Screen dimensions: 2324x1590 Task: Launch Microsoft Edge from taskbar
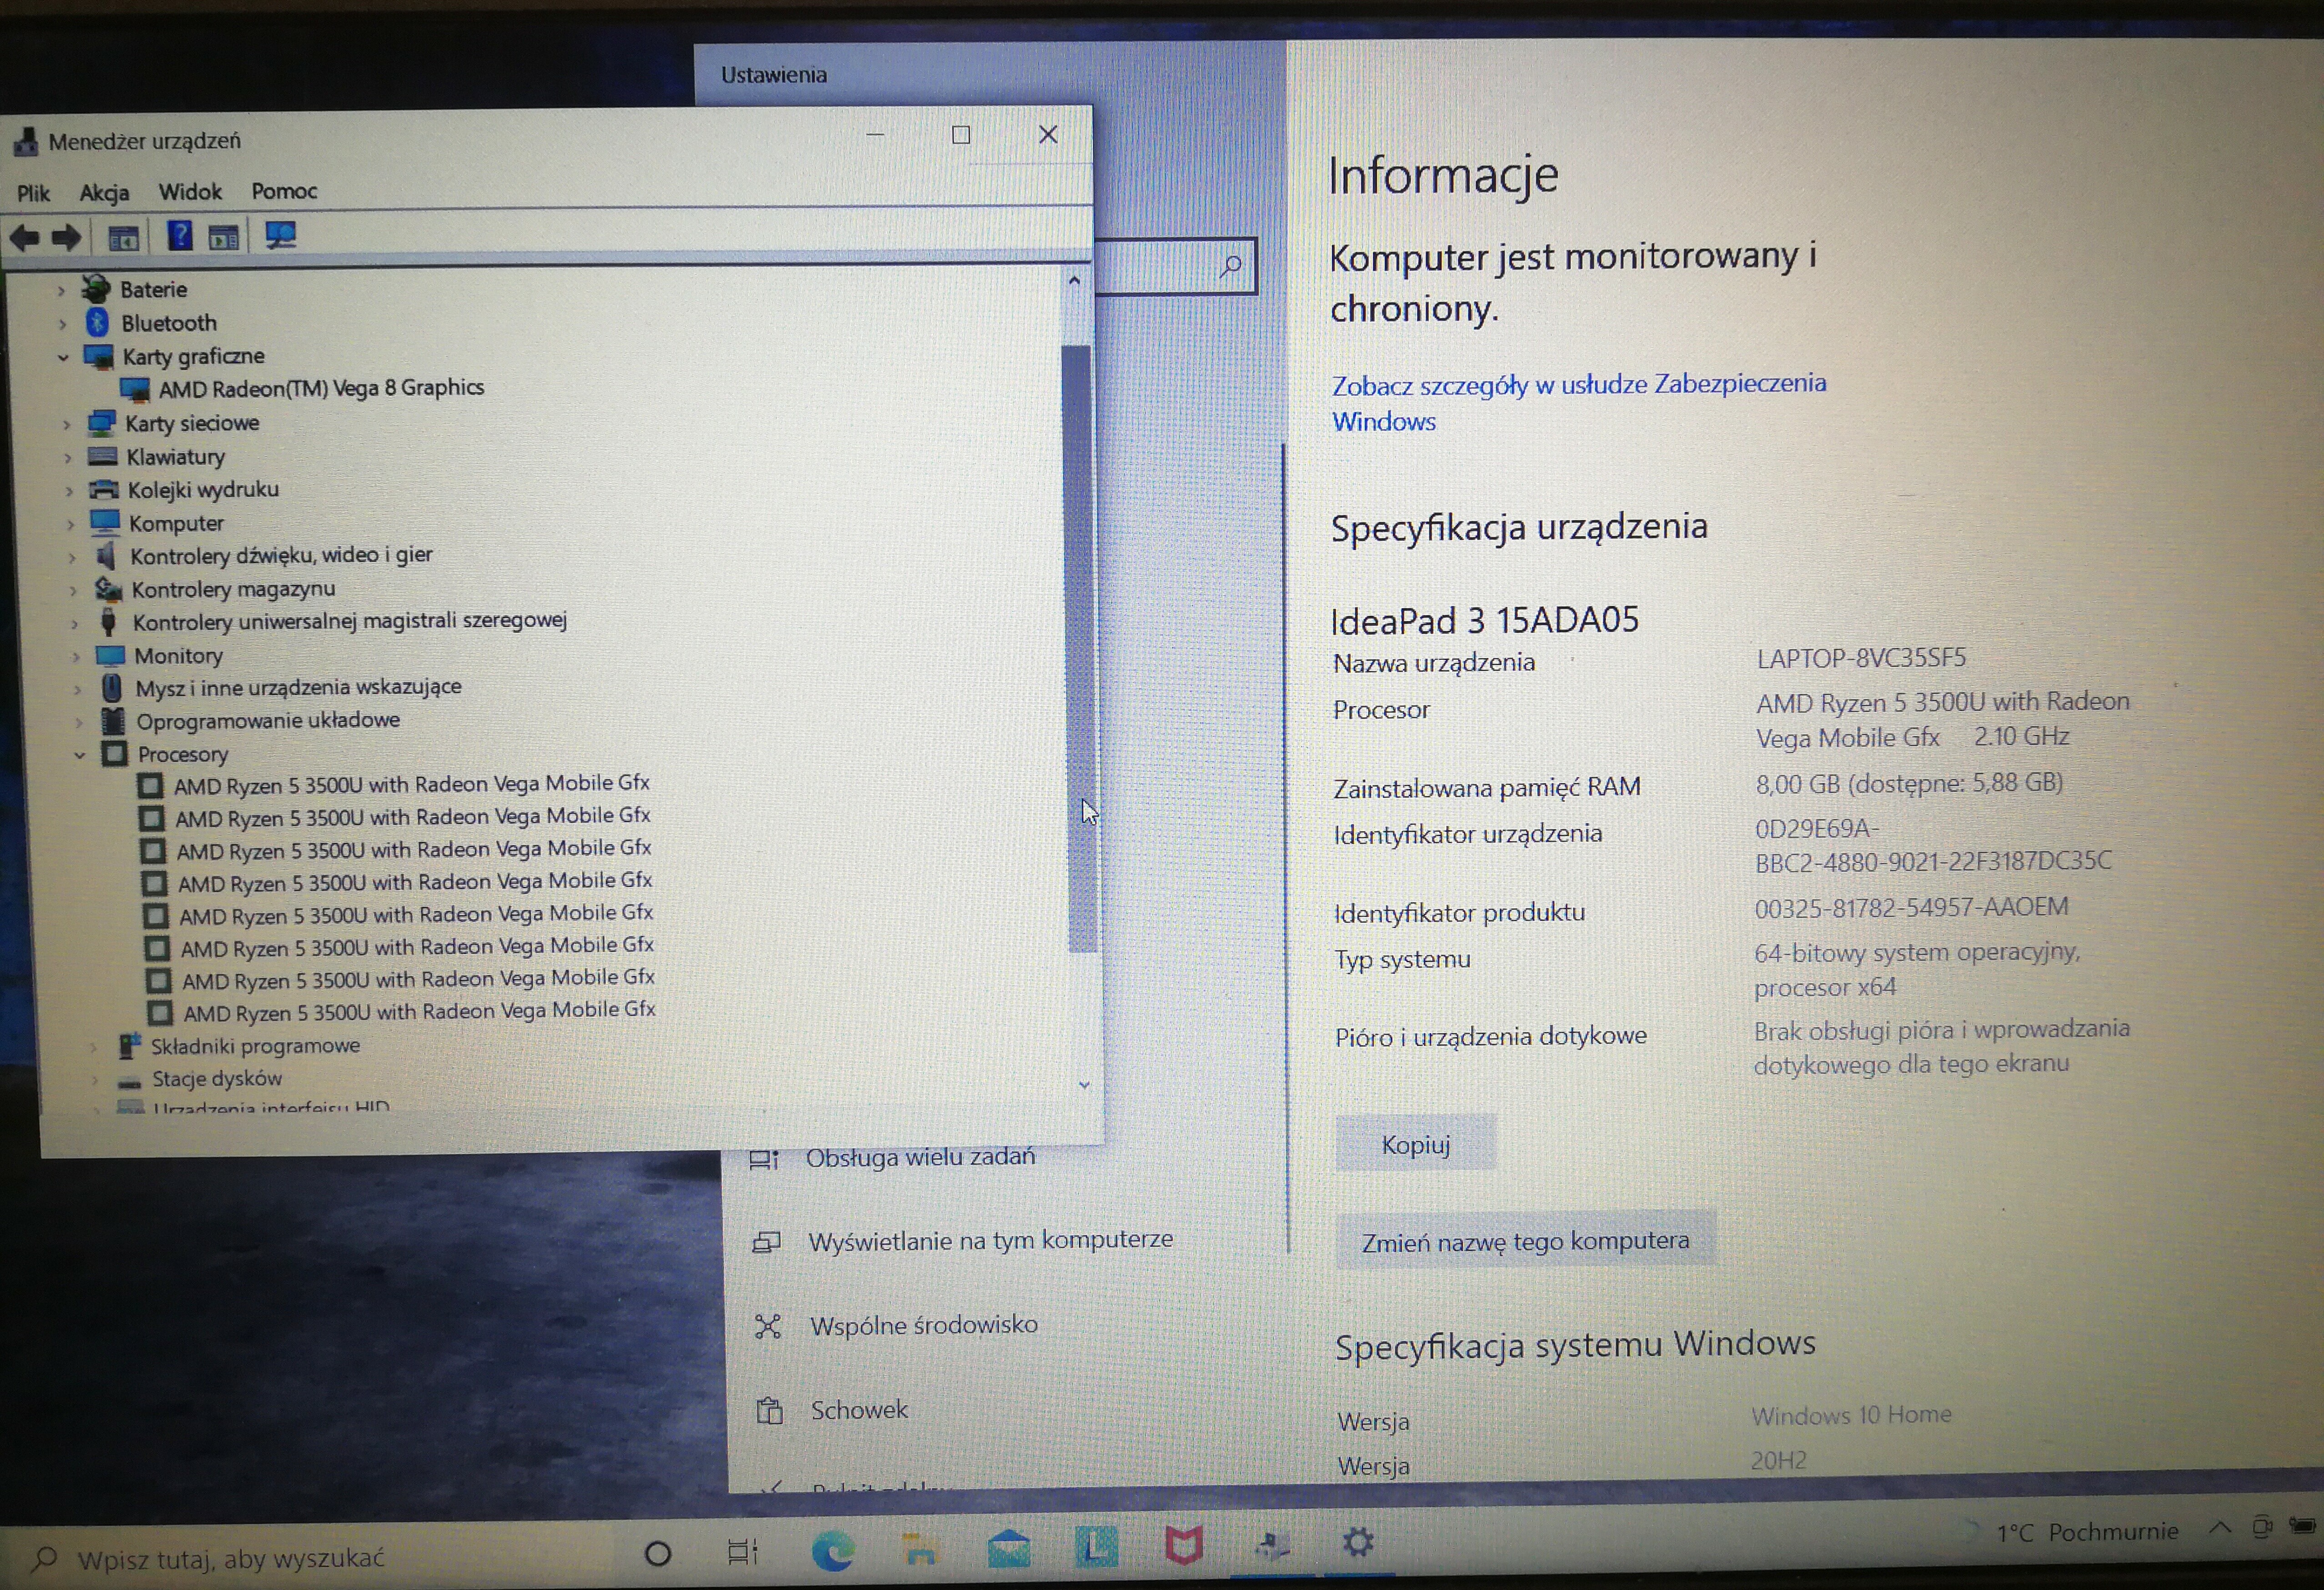(x=832, y=1550)
